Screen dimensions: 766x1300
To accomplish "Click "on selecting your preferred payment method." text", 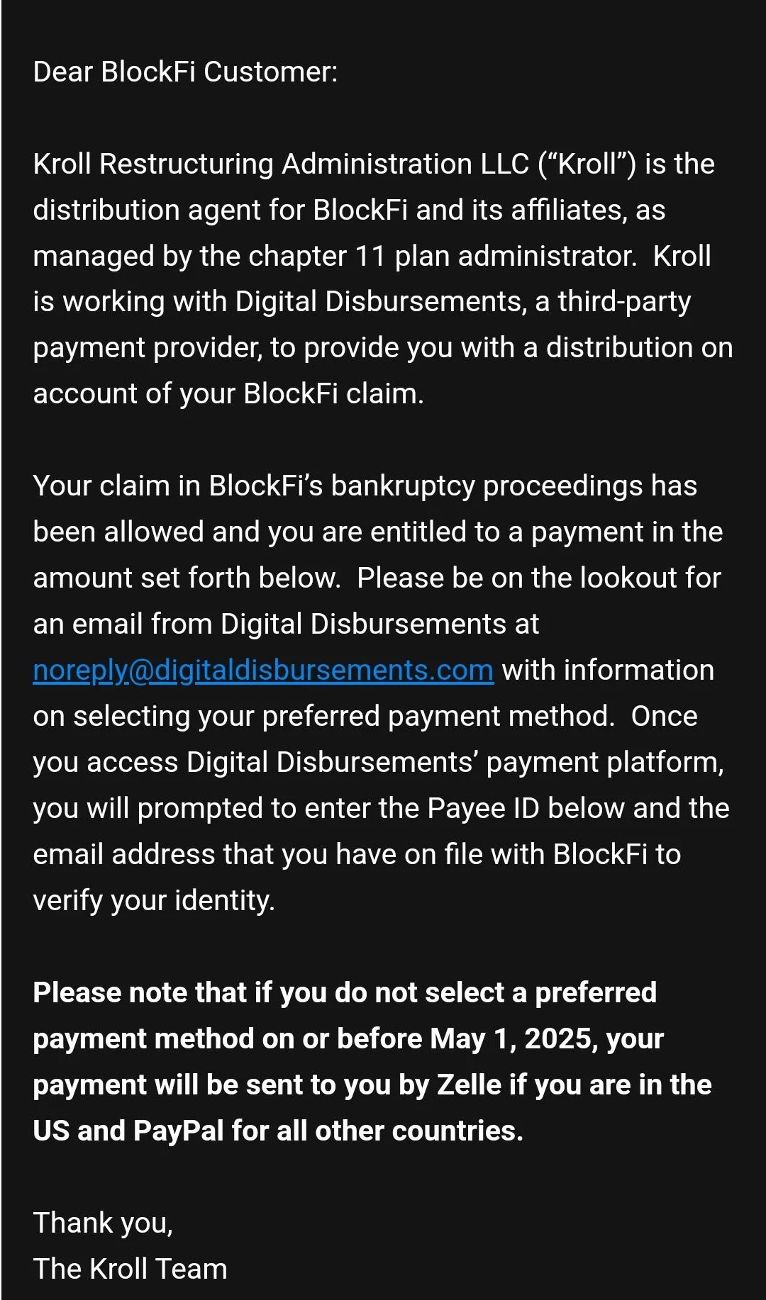I will tap(323, 717).
